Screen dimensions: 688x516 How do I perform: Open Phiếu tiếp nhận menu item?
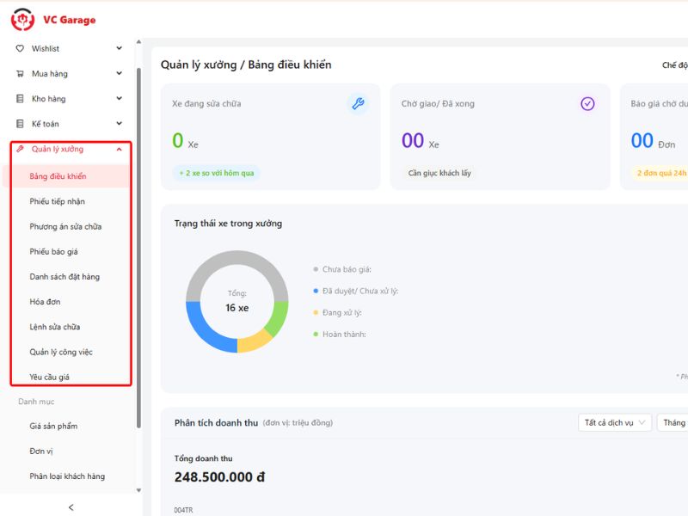[x=57, y=201]
